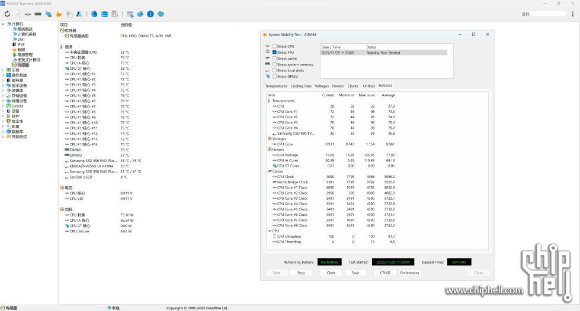Screen dimensions: 580x311
Task: Click the blue info circle toolbar icon
Action: coord(150,14)
